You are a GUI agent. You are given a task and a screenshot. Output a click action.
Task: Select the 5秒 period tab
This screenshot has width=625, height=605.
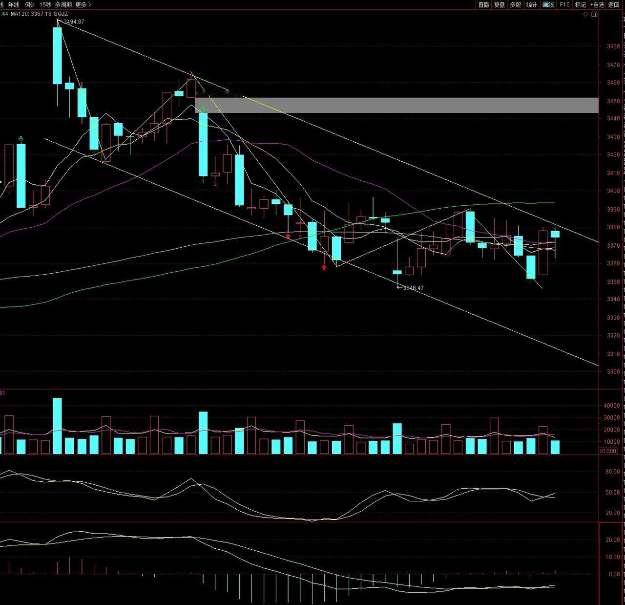point(29,4)
